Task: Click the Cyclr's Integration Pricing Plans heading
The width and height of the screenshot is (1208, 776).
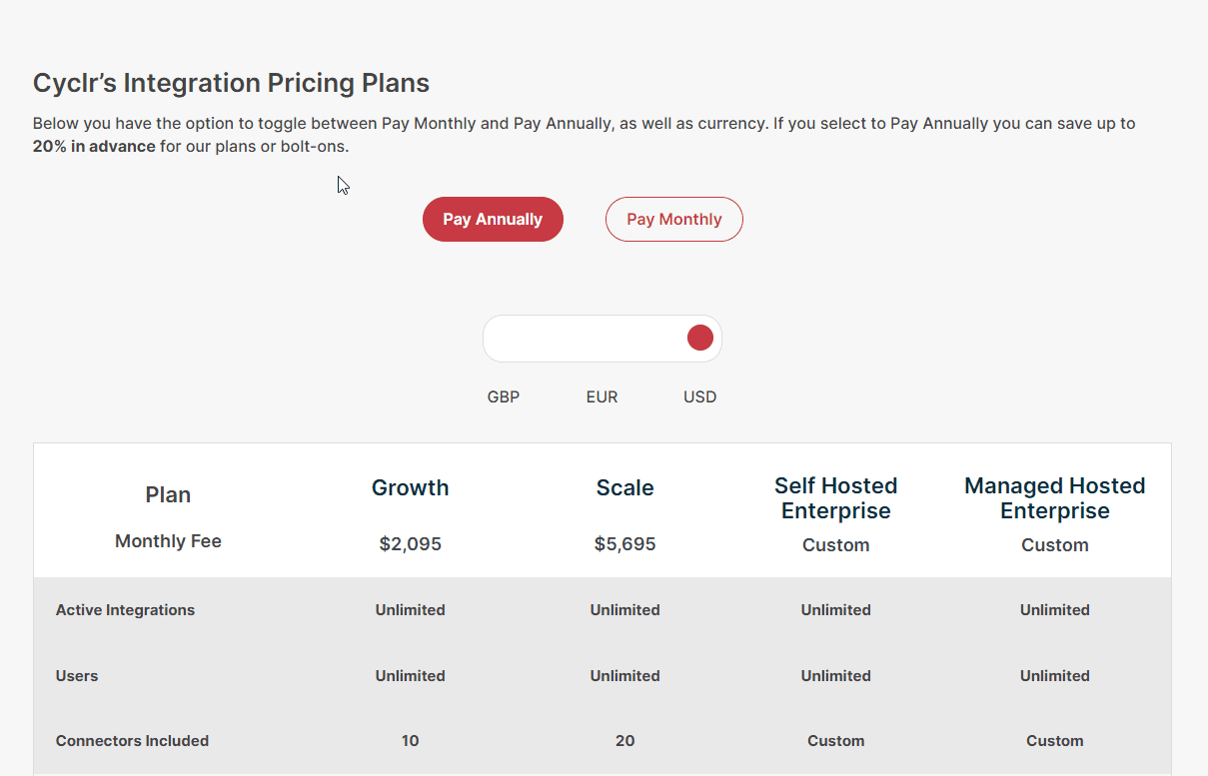Action: pyautogui.click(x=231, y=83)
